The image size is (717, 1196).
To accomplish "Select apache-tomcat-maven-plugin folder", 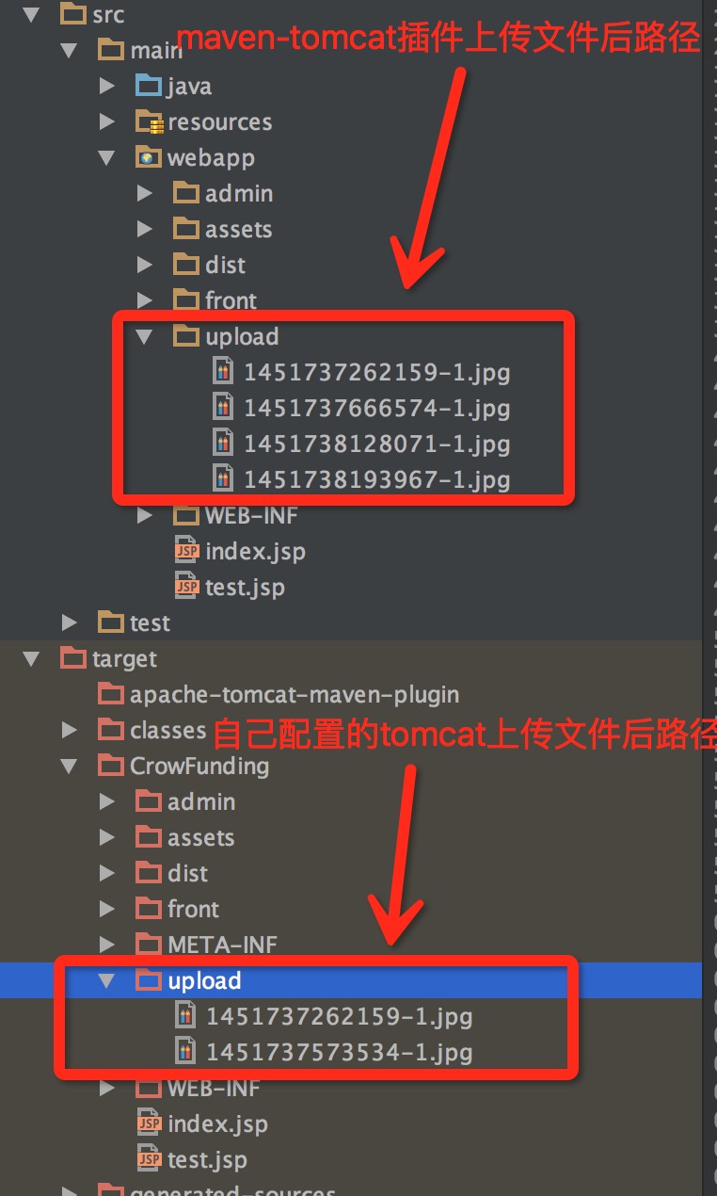I will coord(295,695).
